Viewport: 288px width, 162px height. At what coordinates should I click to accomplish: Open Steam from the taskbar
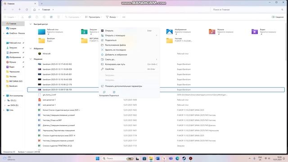click(184, 158)
